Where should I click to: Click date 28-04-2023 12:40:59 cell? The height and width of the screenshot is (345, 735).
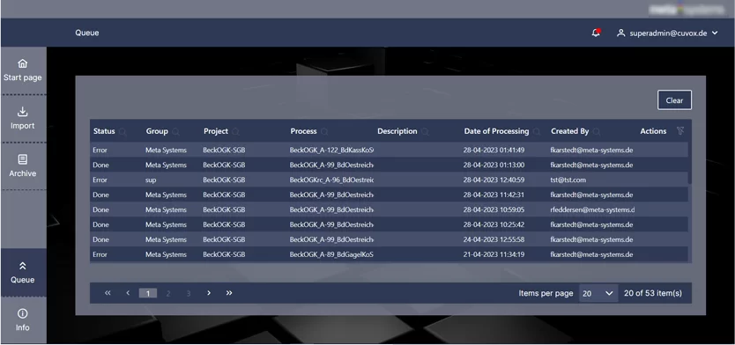tap(494, 180)
